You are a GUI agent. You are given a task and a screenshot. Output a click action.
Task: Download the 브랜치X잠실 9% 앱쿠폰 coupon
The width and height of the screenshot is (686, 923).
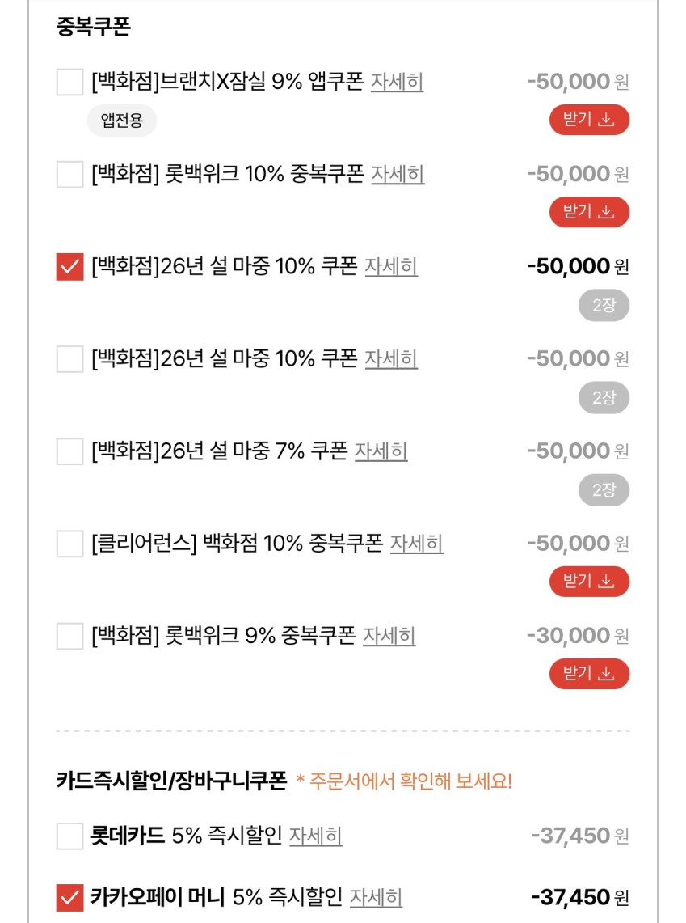[x=589, y=120]
